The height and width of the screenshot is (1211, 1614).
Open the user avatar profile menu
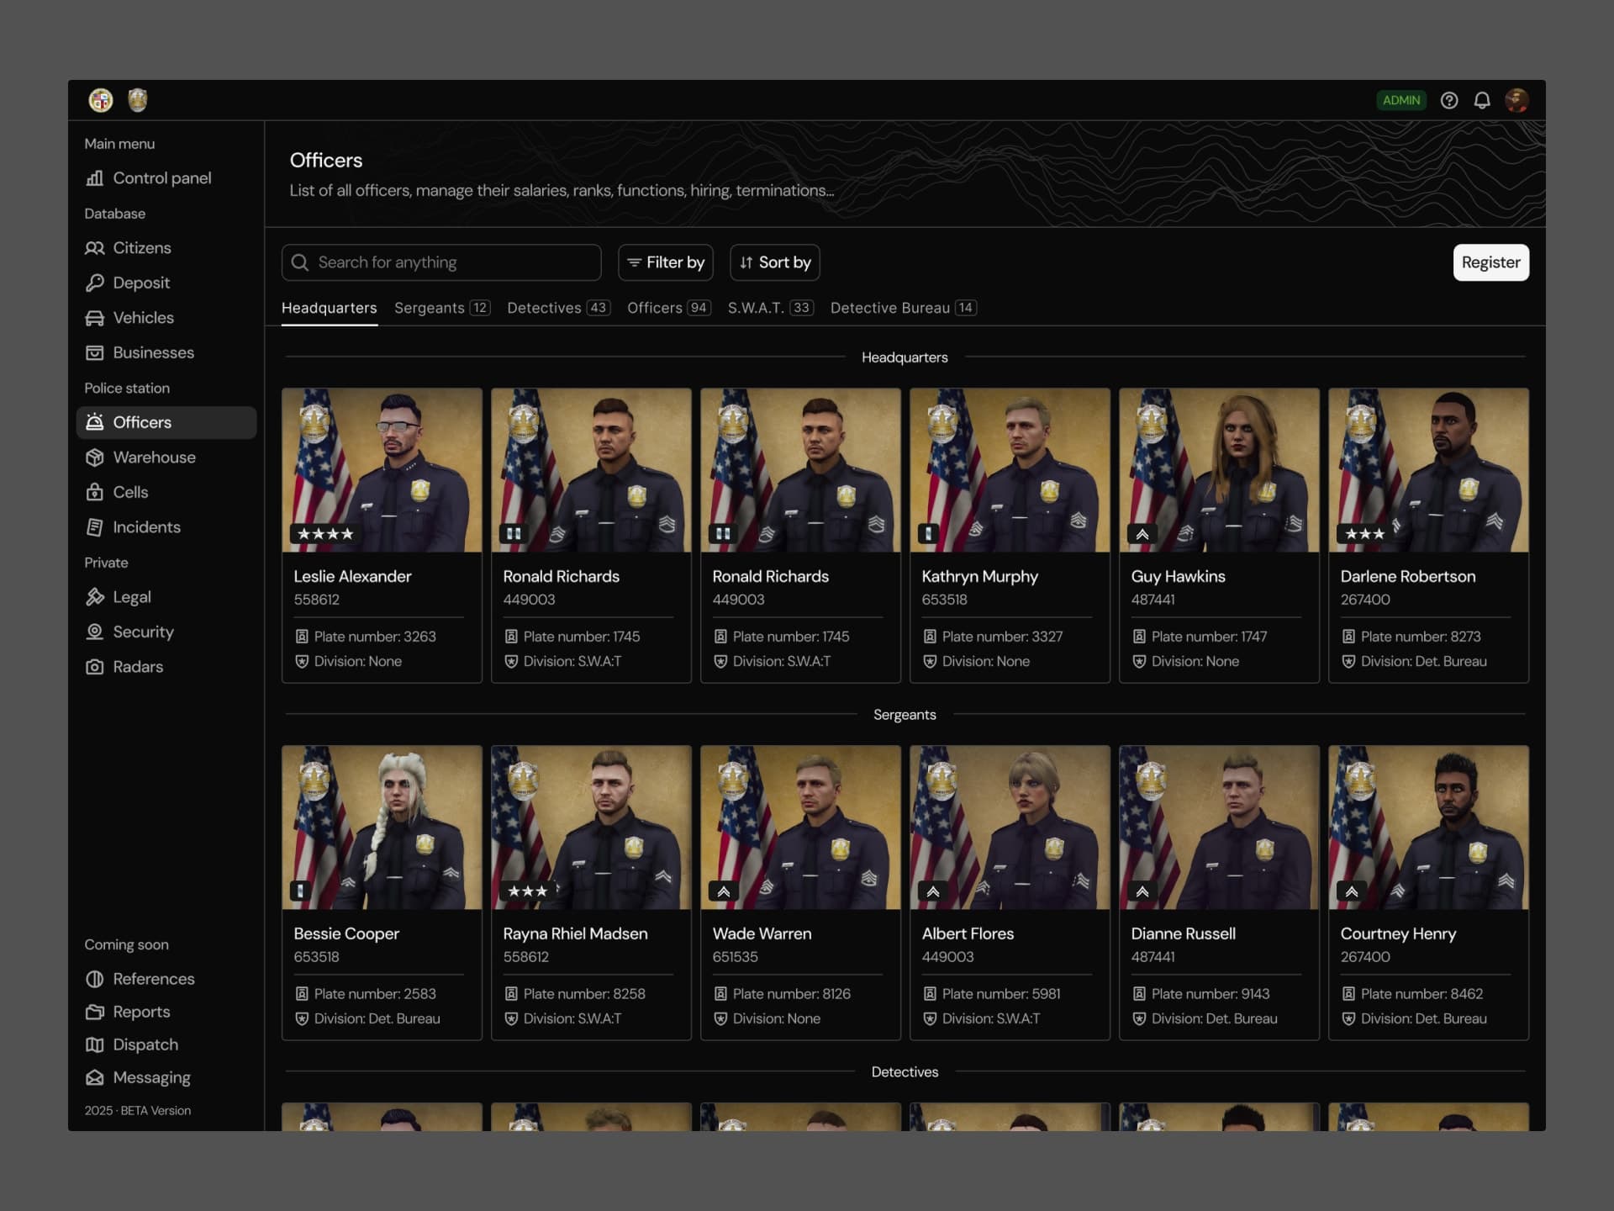pos(1516,100)
